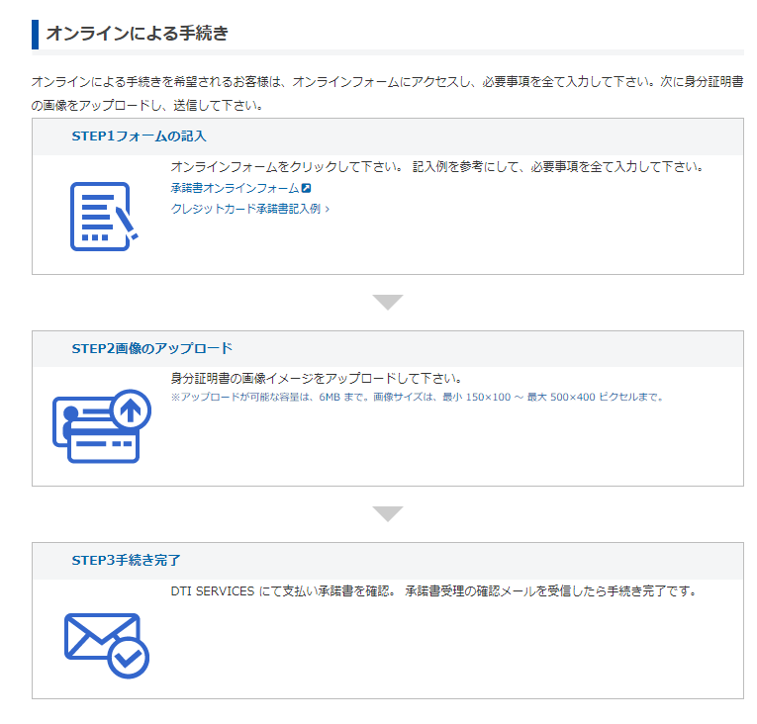Click the STEP1 instruction text about online form

click(x=436, y=166)
